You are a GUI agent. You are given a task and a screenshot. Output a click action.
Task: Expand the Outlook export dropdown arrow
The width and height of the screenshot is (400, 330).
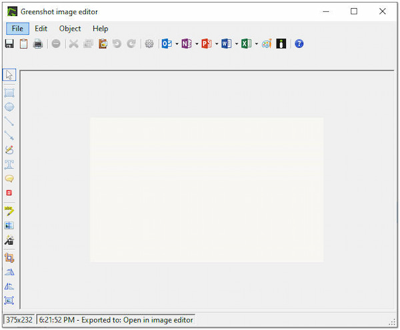pyautogui.click(x=177, y=44)
